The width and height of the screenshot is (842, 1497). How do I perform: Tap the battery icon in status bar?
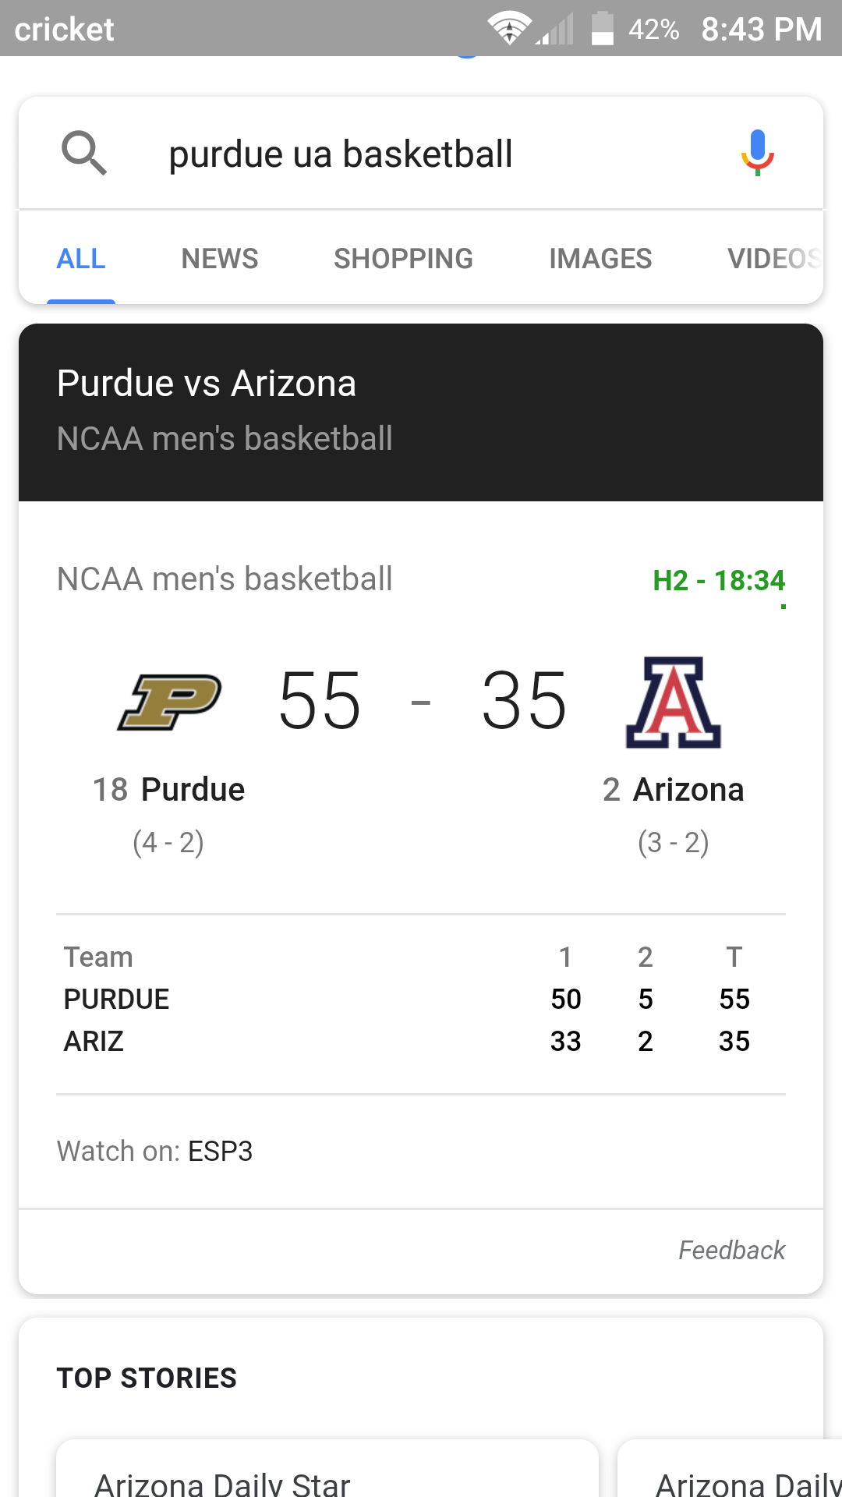[x=603, y=29]
